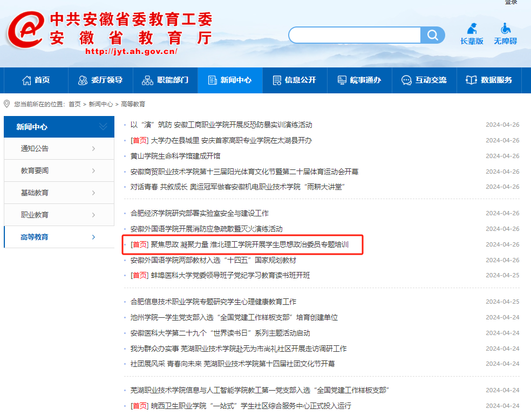The image size is (531, 416).
Task: Open 黄山学院生命科学馆建成开馆 article
Action: [175, 156]
